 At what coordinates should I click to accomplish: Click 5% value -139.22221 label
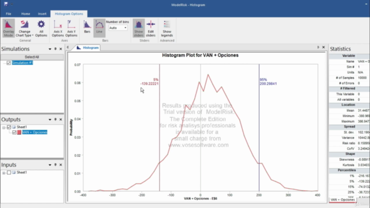pos(149,84)
